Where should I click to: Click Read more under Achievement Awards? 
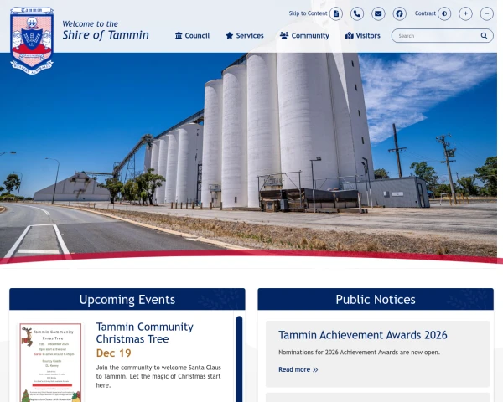(x=298, y=369)
